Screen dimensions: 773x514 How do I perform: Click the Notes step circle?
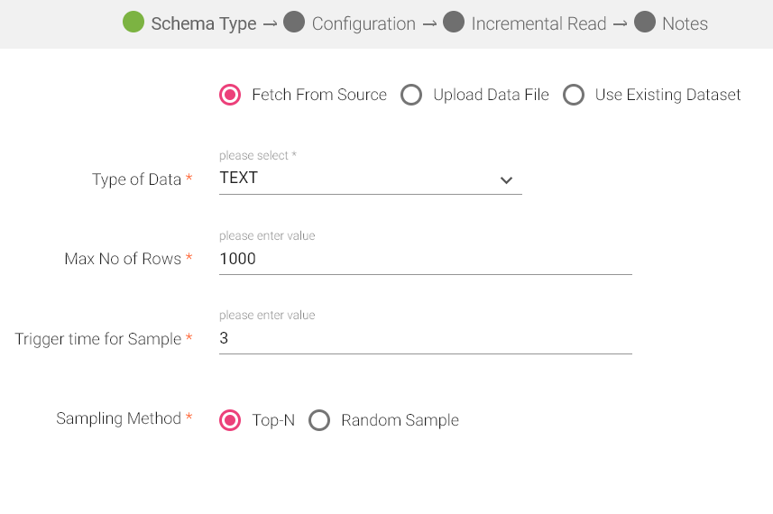click(x=644, y=23)
